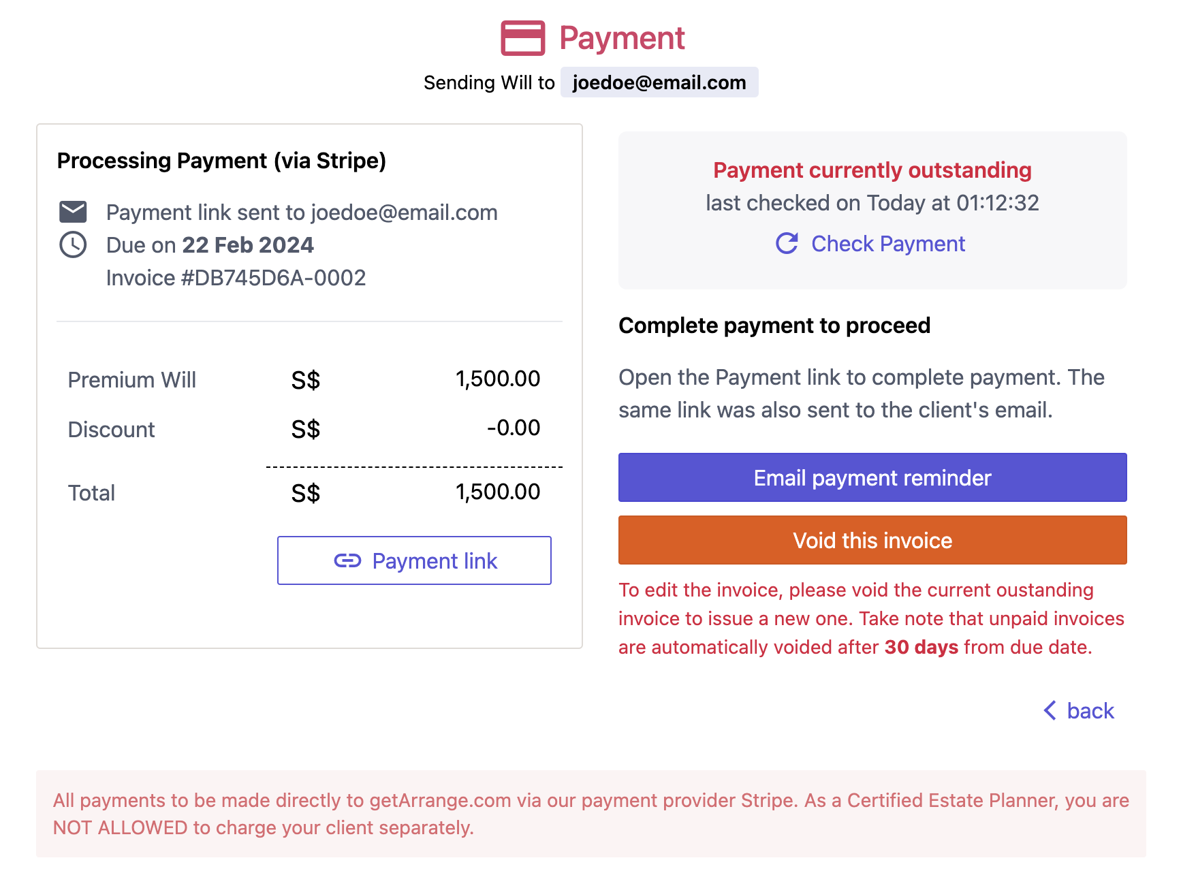Click the due date 22 Feb 2024
The width and height of the screenshot is (1181, 888).
click(x=248, y=245)
